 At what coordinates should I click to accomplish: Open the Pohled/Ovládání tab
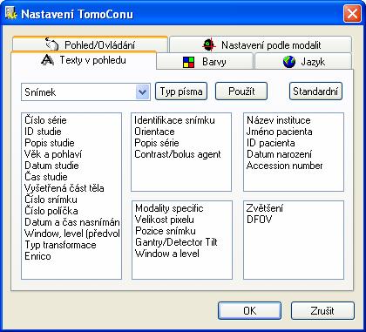pyautogui.click(x=90, y=44)
